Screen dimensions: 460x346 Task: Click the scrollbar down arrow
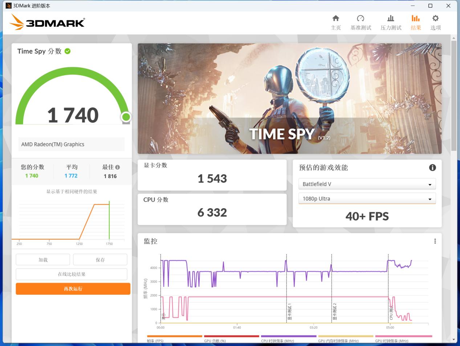[454, 339]
